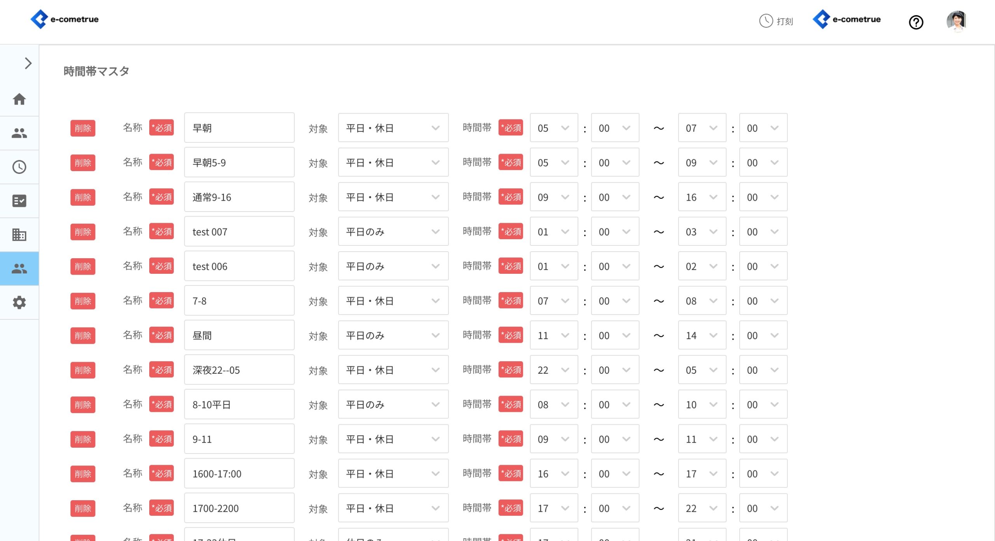Delete the 早朝5-9 time slot row
995x541 pixels.
82,163
